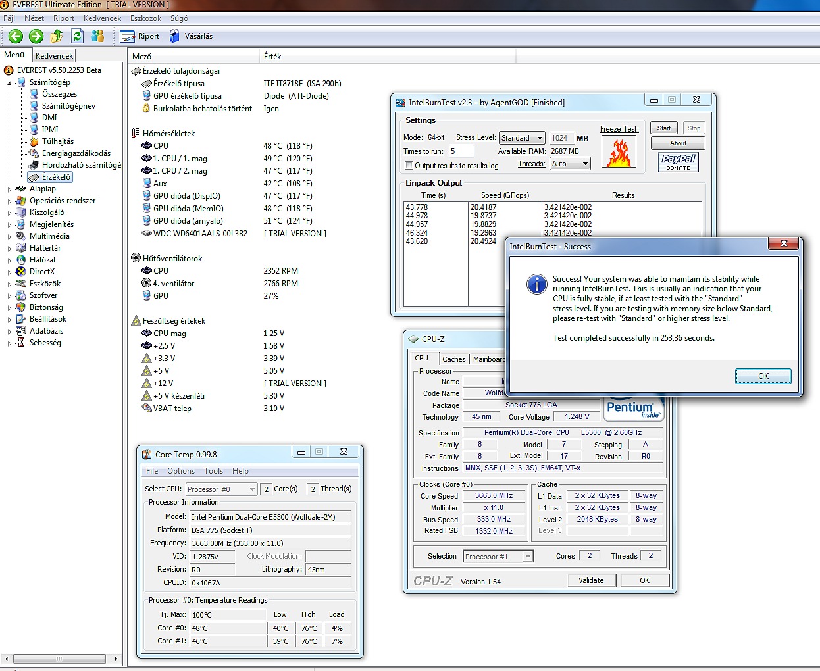Expand the Szoftver tree node
Screen dimensions: 820x671
(x=10, y=296)
